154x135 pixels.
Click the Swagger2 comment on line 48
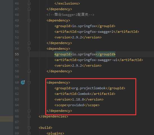coord(70,15)
